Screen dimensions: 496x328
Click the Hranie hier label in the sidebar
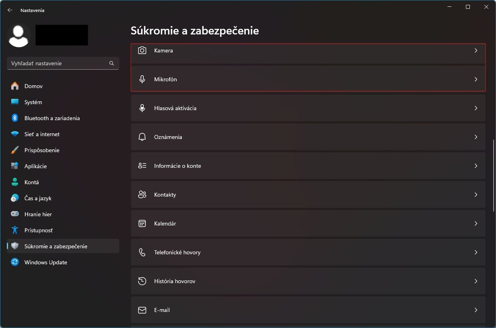38,214
